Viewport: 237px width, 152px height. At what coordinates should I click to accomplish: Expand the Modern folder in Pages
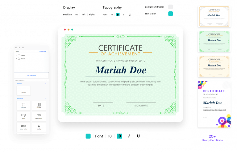pos(16,58)
